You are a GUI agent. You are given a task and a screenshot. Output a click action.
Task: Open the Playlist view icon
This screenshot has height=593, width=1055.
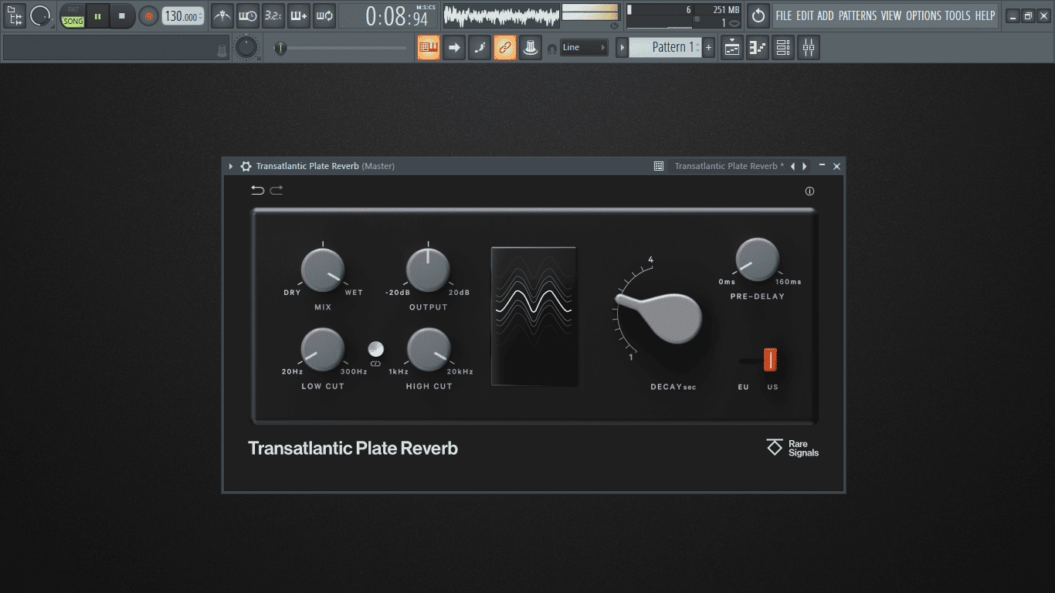(732, 48)
